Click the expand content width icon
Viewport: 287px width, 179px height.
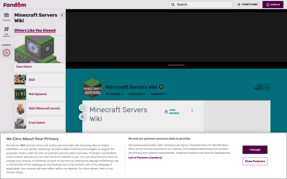point(82,107)
